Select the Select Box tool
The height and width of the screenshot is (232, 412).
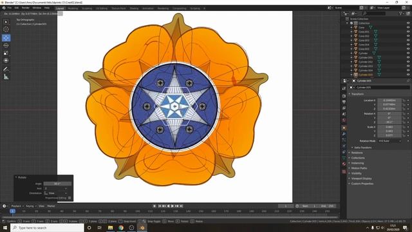tap(6, 22)
